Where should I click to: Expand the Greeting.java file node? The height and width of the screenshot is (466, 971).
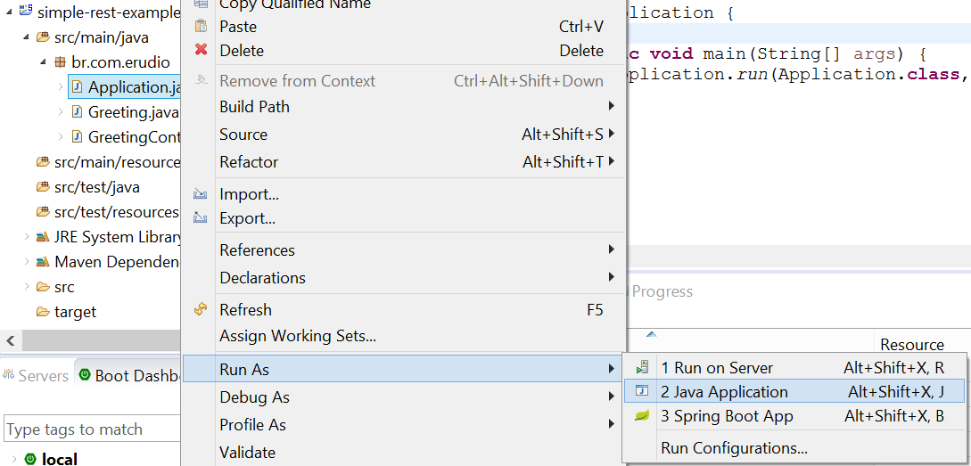pyautogui.click(x=61, y=112)
